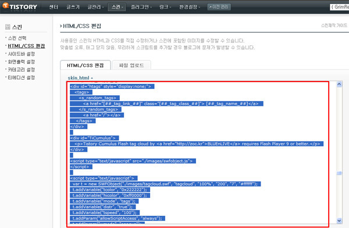Open 티에디션 설정 in sidebar
This screenshot has width=349, height=228.
[x=22, y=77]
